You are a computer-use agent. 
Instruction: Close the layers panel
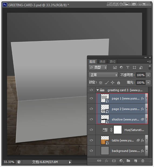(150, 57)
